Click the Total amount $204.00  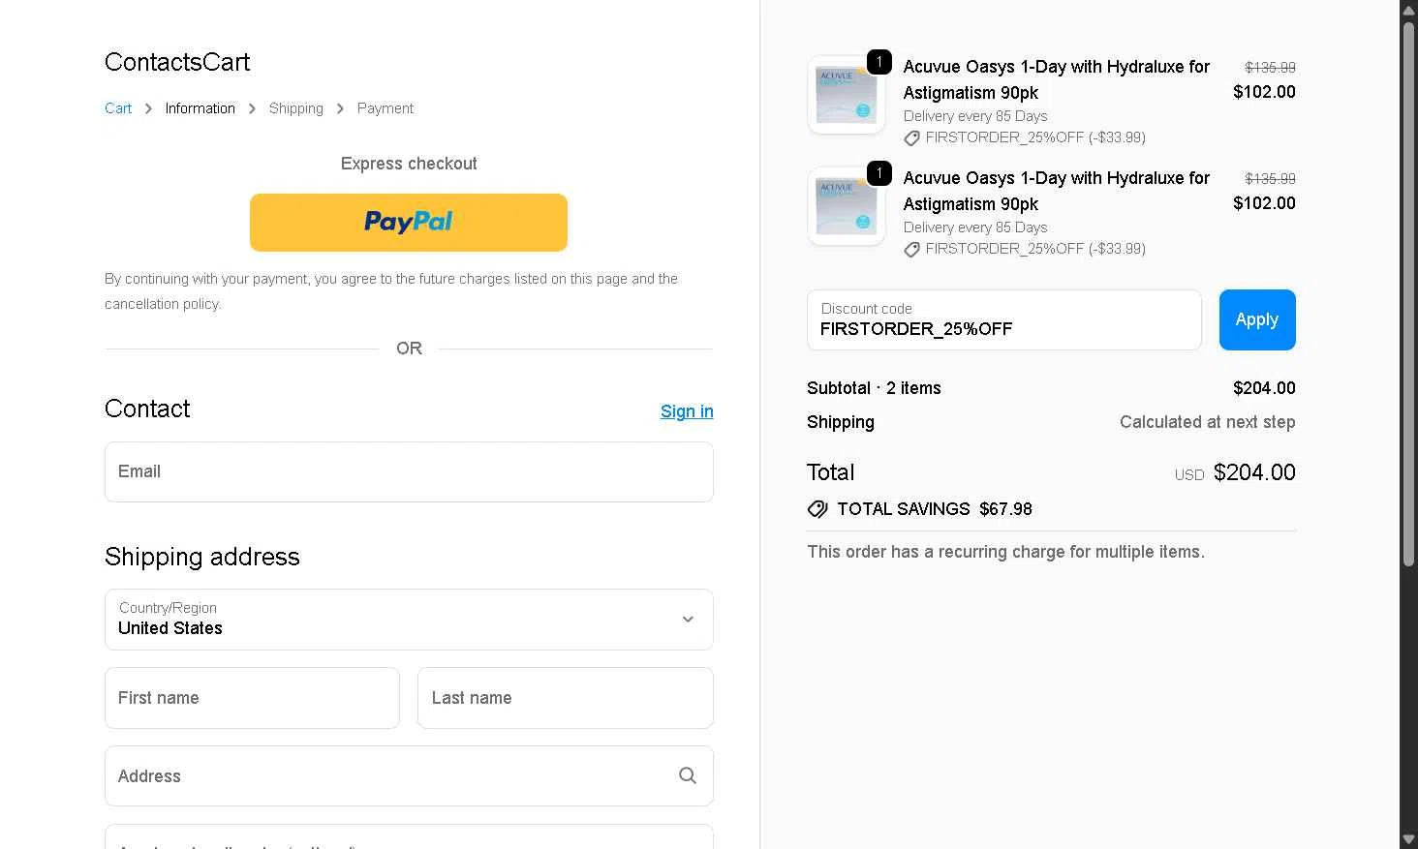click(1254, 472)
